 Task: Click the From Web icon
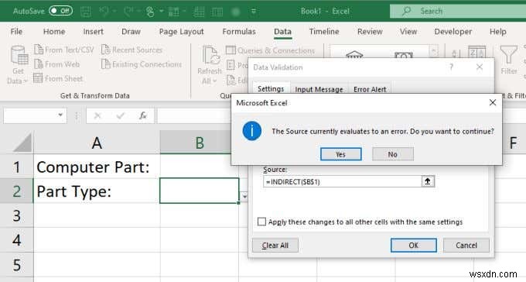pyautogui.click(x=39, y=64)
